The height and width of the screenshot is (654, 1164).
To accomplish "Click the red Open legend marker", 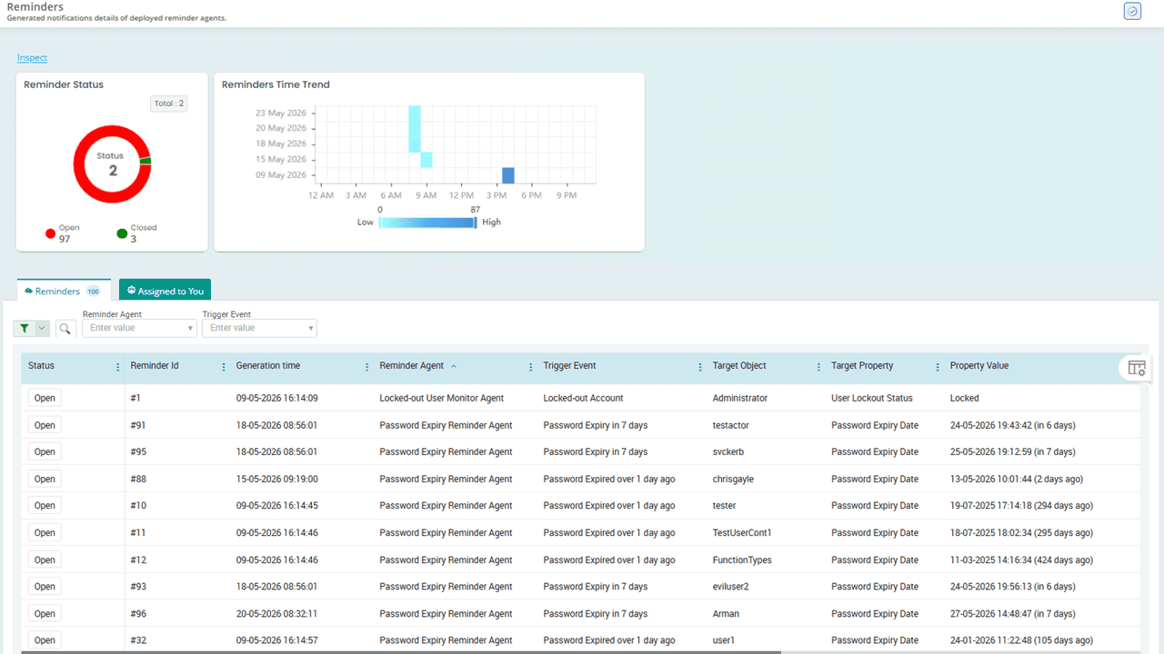I will click(x=51, y=233).
